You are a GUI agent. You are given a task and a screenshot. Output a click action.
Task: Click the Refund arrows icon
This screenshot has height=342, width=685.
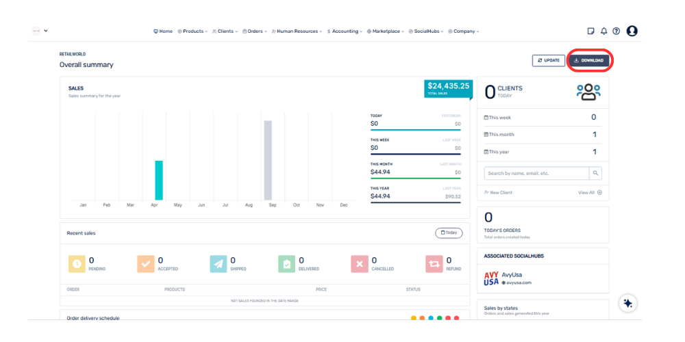coord(433,264)
